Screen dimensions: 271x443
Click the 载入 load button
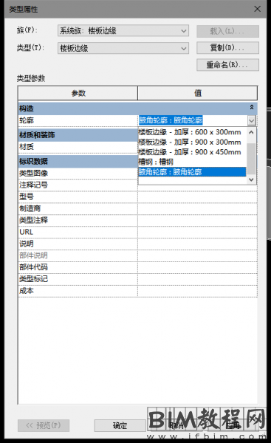[227, 31]
